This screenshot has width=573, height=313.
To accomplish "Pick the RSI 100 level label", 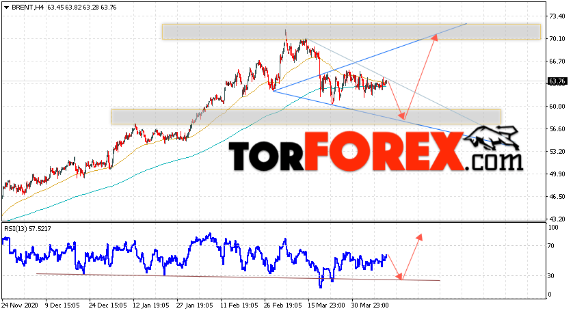I will [x=554, y=228].
